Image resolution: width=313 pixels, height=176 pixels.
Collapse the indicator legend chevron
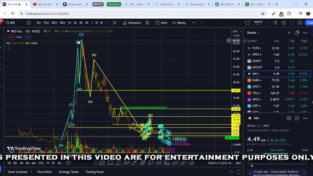[9, 48]
